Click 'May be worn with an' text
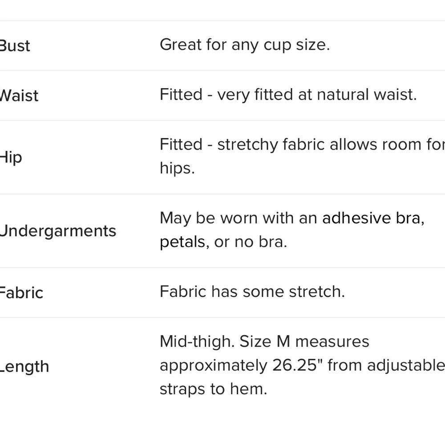 pos(238,218)
